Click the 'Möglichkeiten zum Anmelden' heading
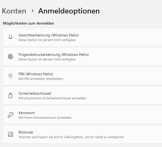Viewport: 162px width, 147px height. coord(28,23)
